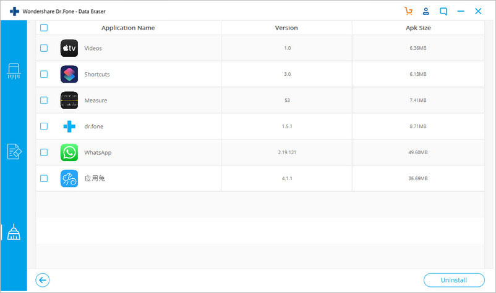Click the Uninstall button
Screen dimensions: 496x293
454,280
